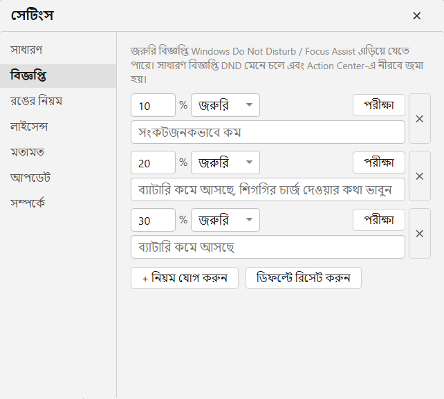Remove the 30% notification rule
Screen dimensions: 444x399
[x=420, y=234]
